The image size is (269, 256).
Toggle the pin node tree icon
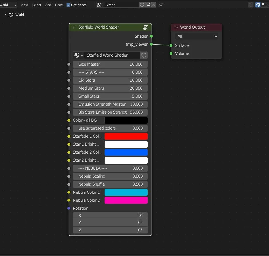[x=161, y=5]
